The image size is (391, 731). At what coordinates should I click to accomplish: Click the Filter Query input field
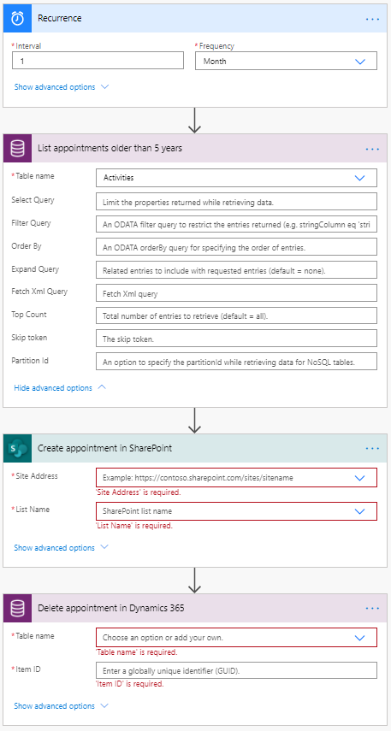(x=236, y=224)
